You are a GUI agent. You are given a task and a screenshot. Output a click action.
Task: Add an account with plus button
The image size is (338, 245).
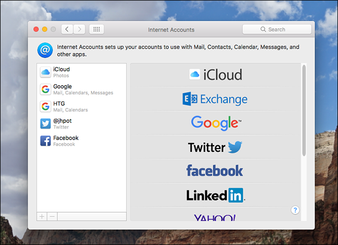42,216
